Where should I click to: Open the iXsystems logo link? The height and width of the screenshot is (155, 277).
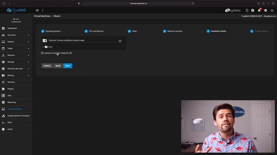click(x=233, y=10)
